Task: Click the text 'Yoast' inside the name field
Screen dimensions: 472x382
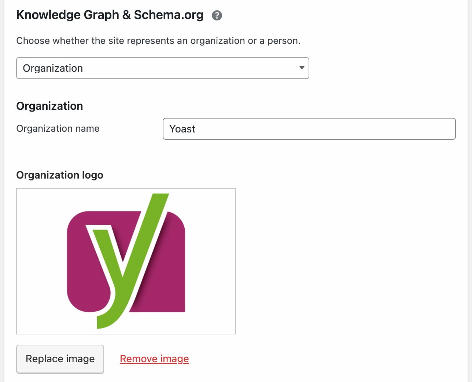Action: [182, 129]
